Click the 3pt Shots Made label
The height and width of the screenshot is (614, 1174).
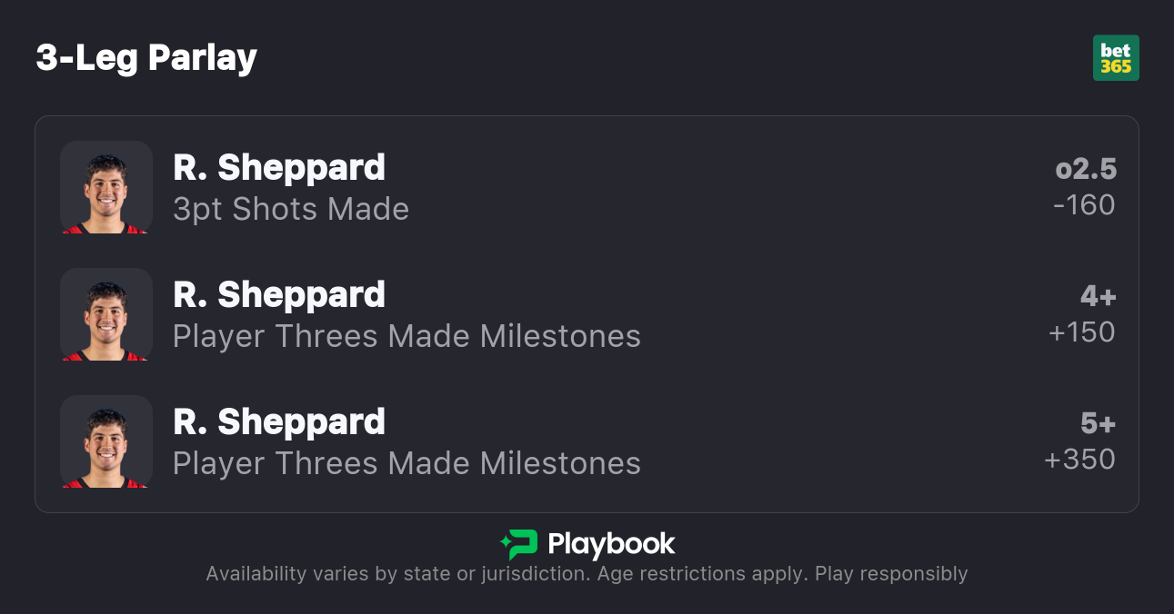point(291,210)
